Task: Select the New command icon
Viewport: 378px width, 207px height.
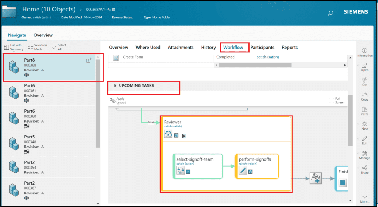Action: click(x=364, y=124)
